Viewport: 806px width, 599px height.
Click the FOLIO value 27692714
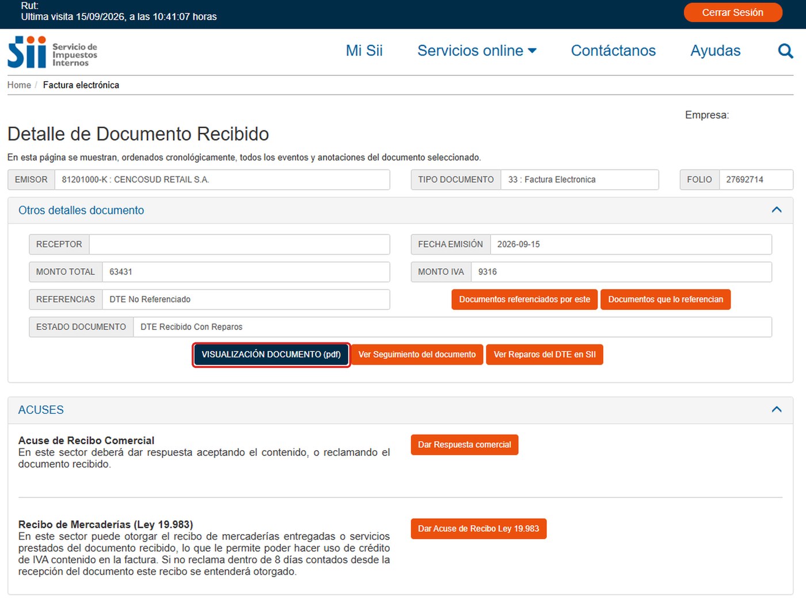coord(756,179)
